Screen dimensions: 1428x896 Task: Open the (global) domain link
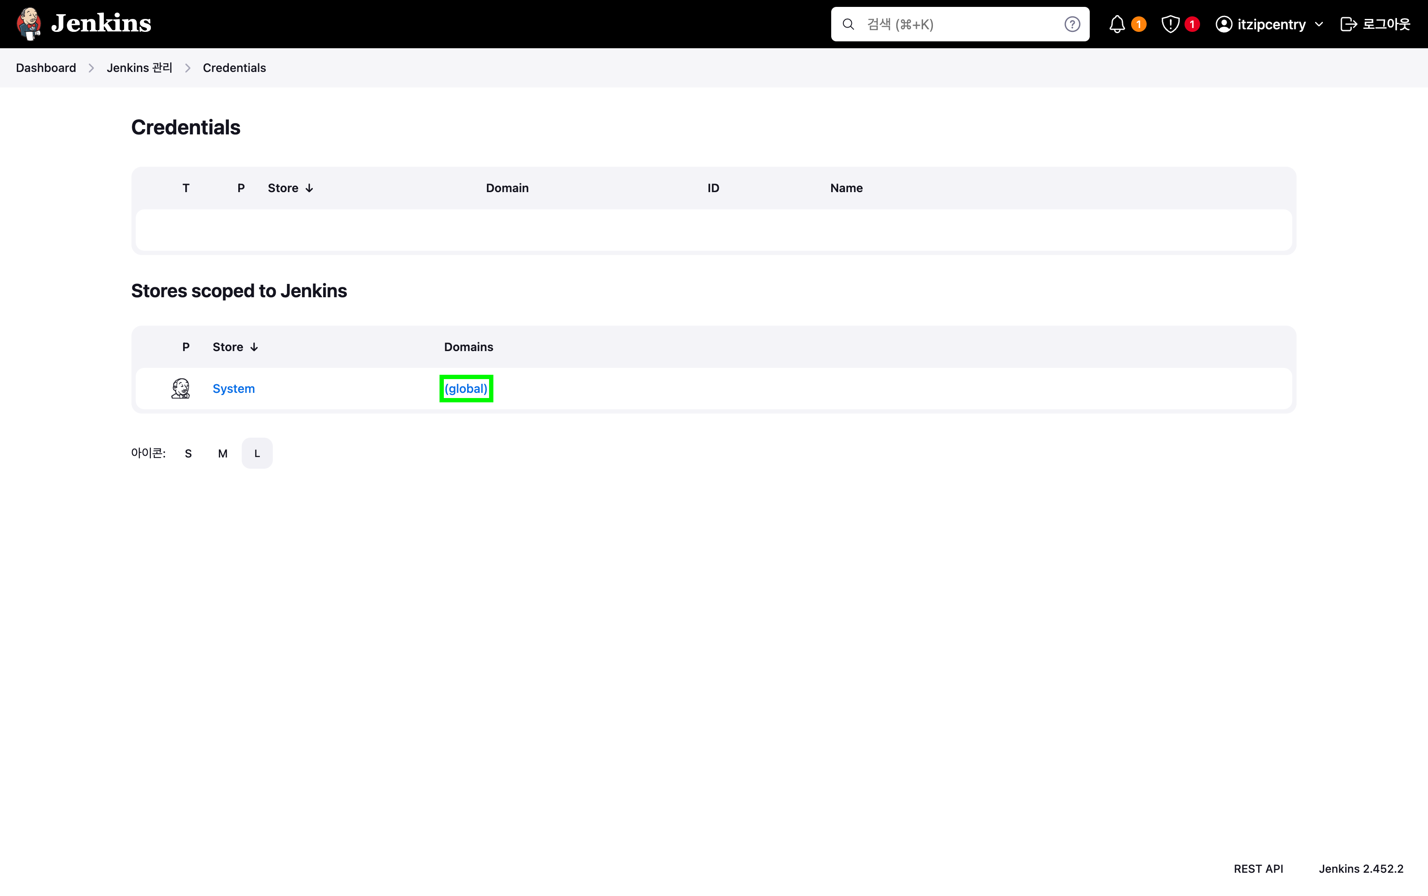pos(466,389)
